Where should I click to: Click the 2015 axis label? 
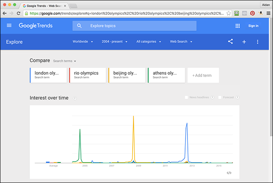click(219, 166)
